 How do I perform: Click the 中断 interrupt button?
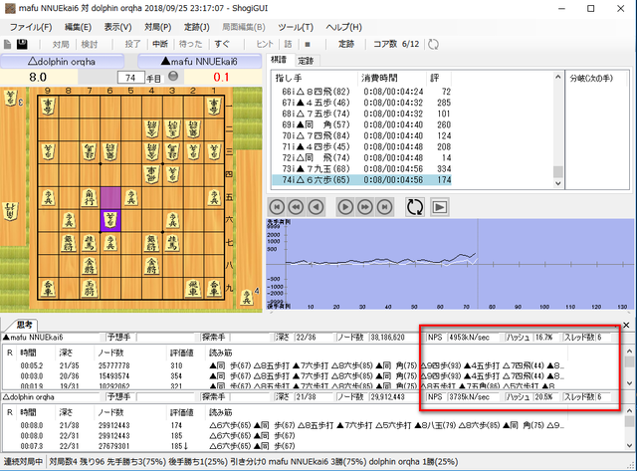[160, 44]
